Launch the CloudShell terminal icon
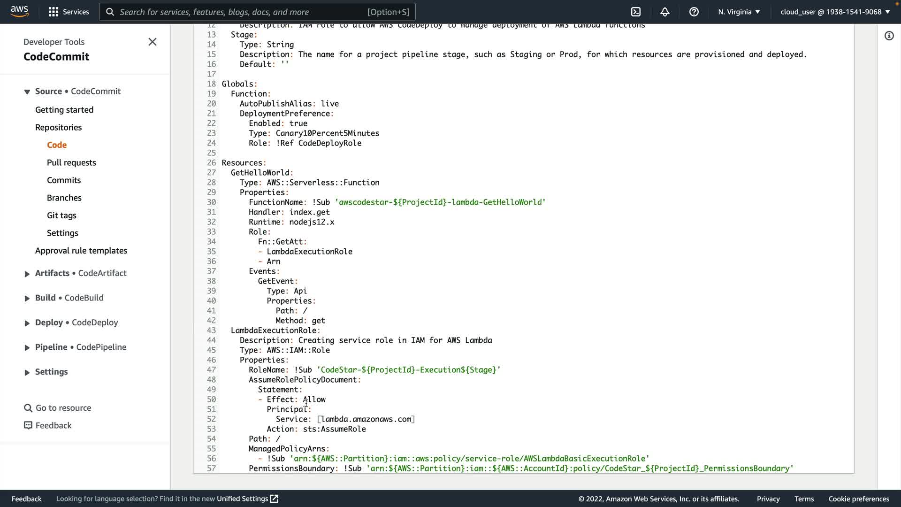The height and width of the screenshot is (507, 901). 635,12
